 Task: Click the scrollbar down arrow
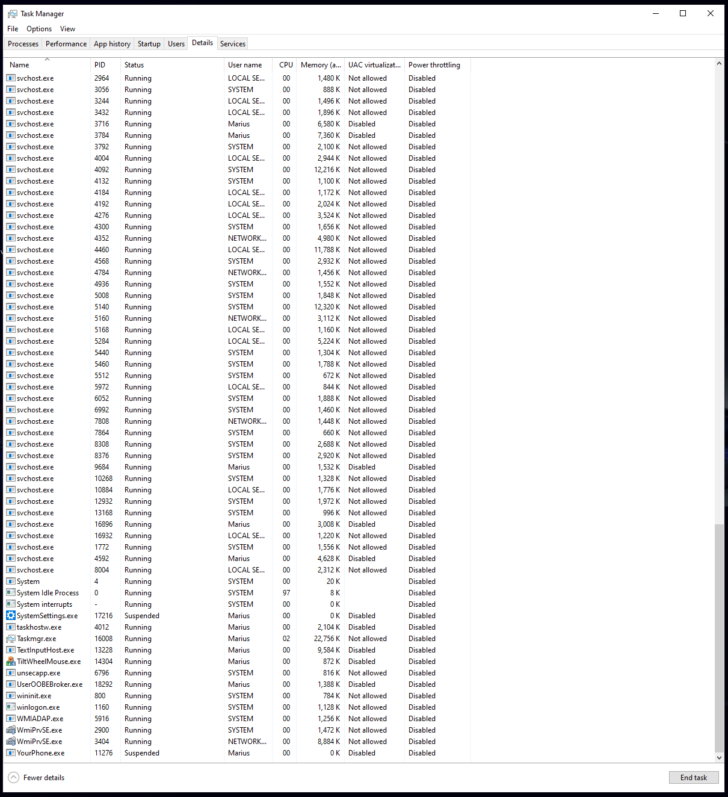pos(719,758)
